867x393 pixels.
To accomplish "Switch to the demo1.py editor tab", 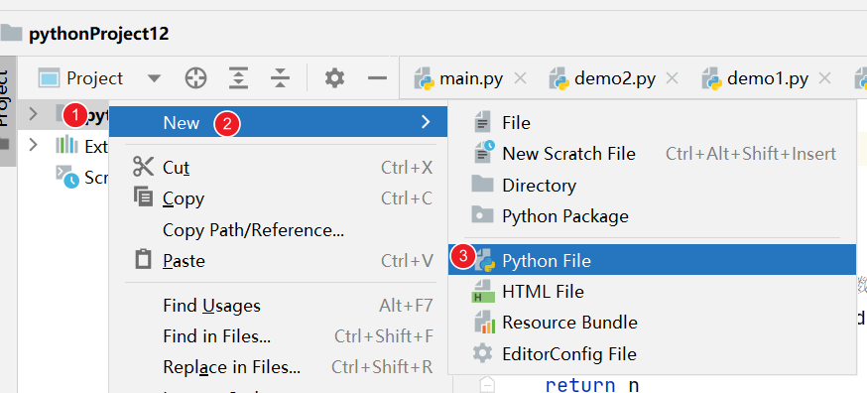I will [768, 78].
